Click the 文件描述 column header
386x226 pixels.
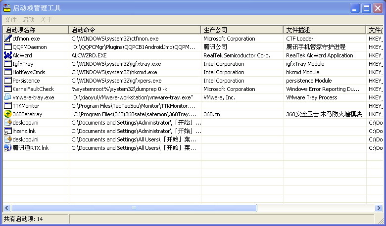pyautogui.click(x=325, y=30)
